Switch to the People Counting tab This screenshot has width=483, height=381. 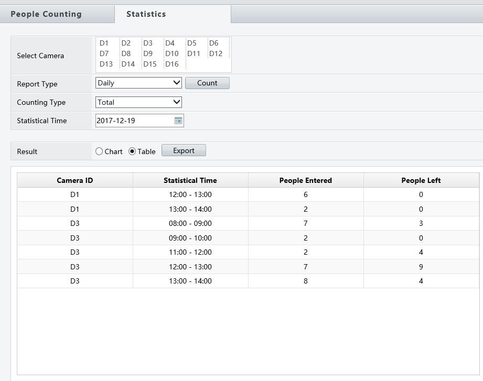coord(46,14)
